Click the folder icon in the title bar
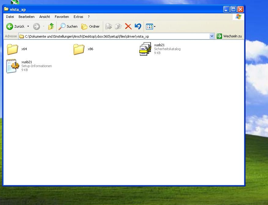The width and height of the screenshot is (268, 205). tap(6, 9)
